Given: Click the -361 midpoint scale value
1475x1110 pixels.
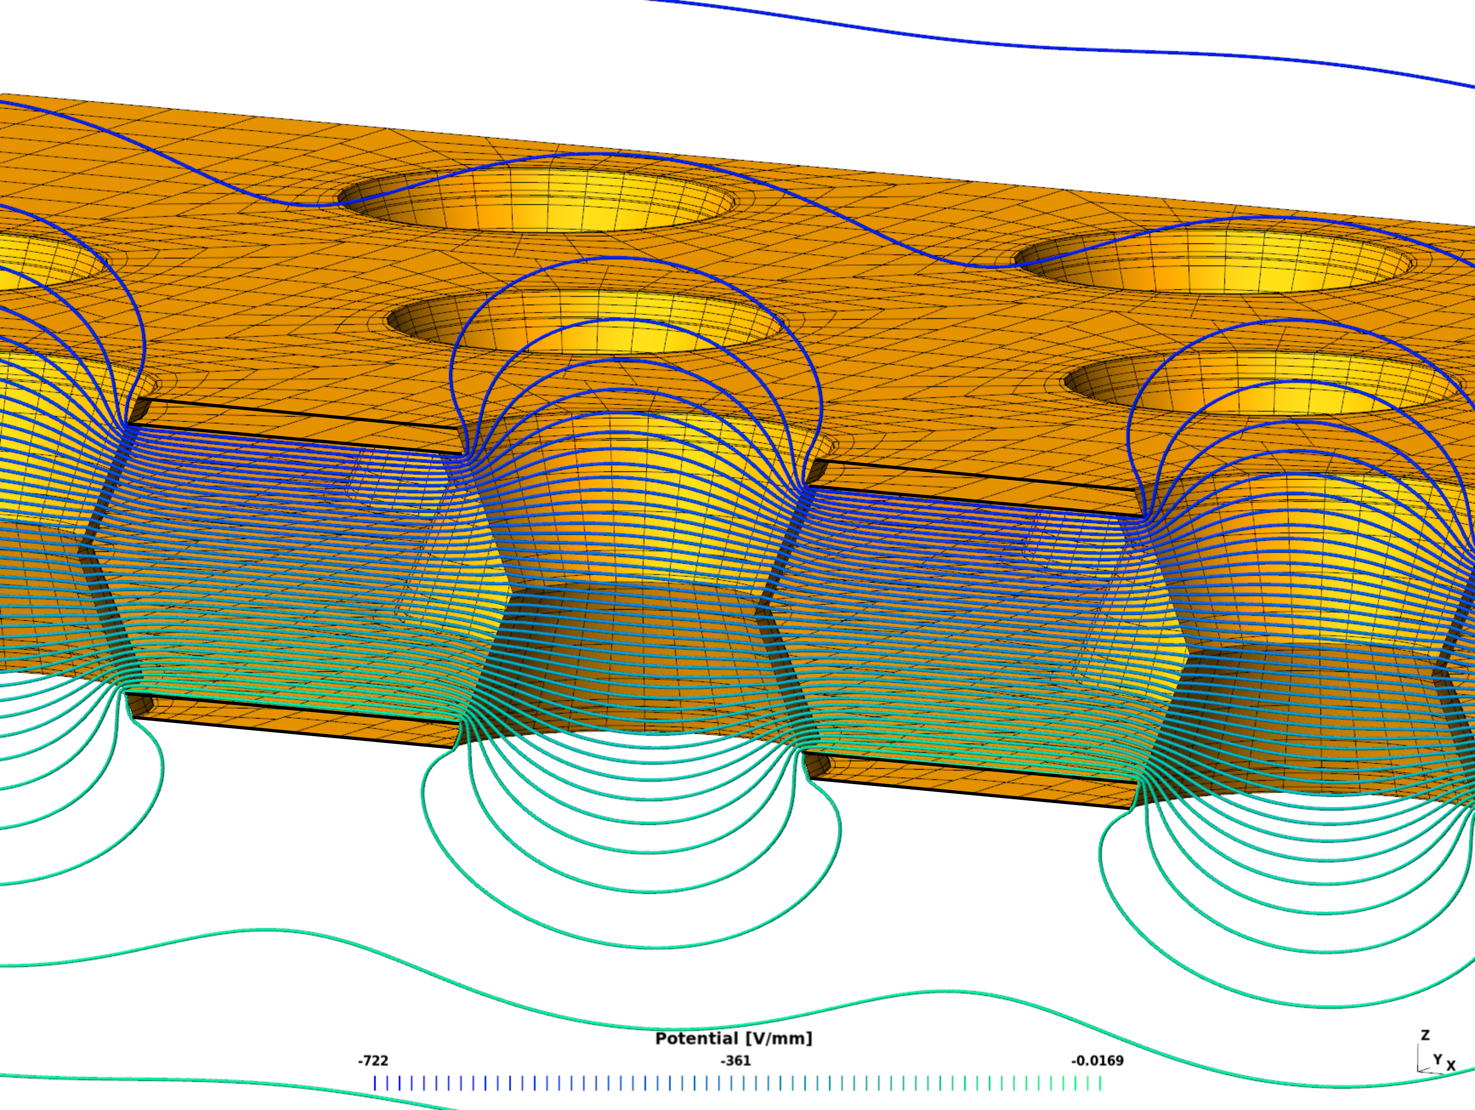Looking at the screenshot, I should (x=736, y=1061).
